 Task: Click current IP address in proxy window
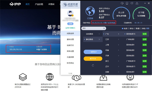coord(103,23)
